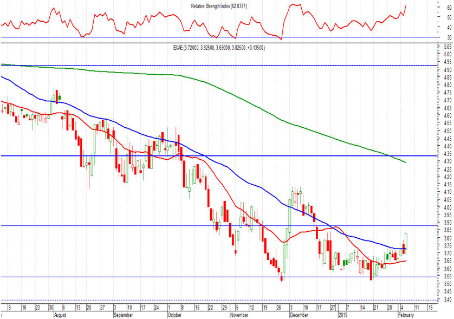The image size is (454, 319).
Task: Click the 5.00 price axis label
Action: point(447,54)
